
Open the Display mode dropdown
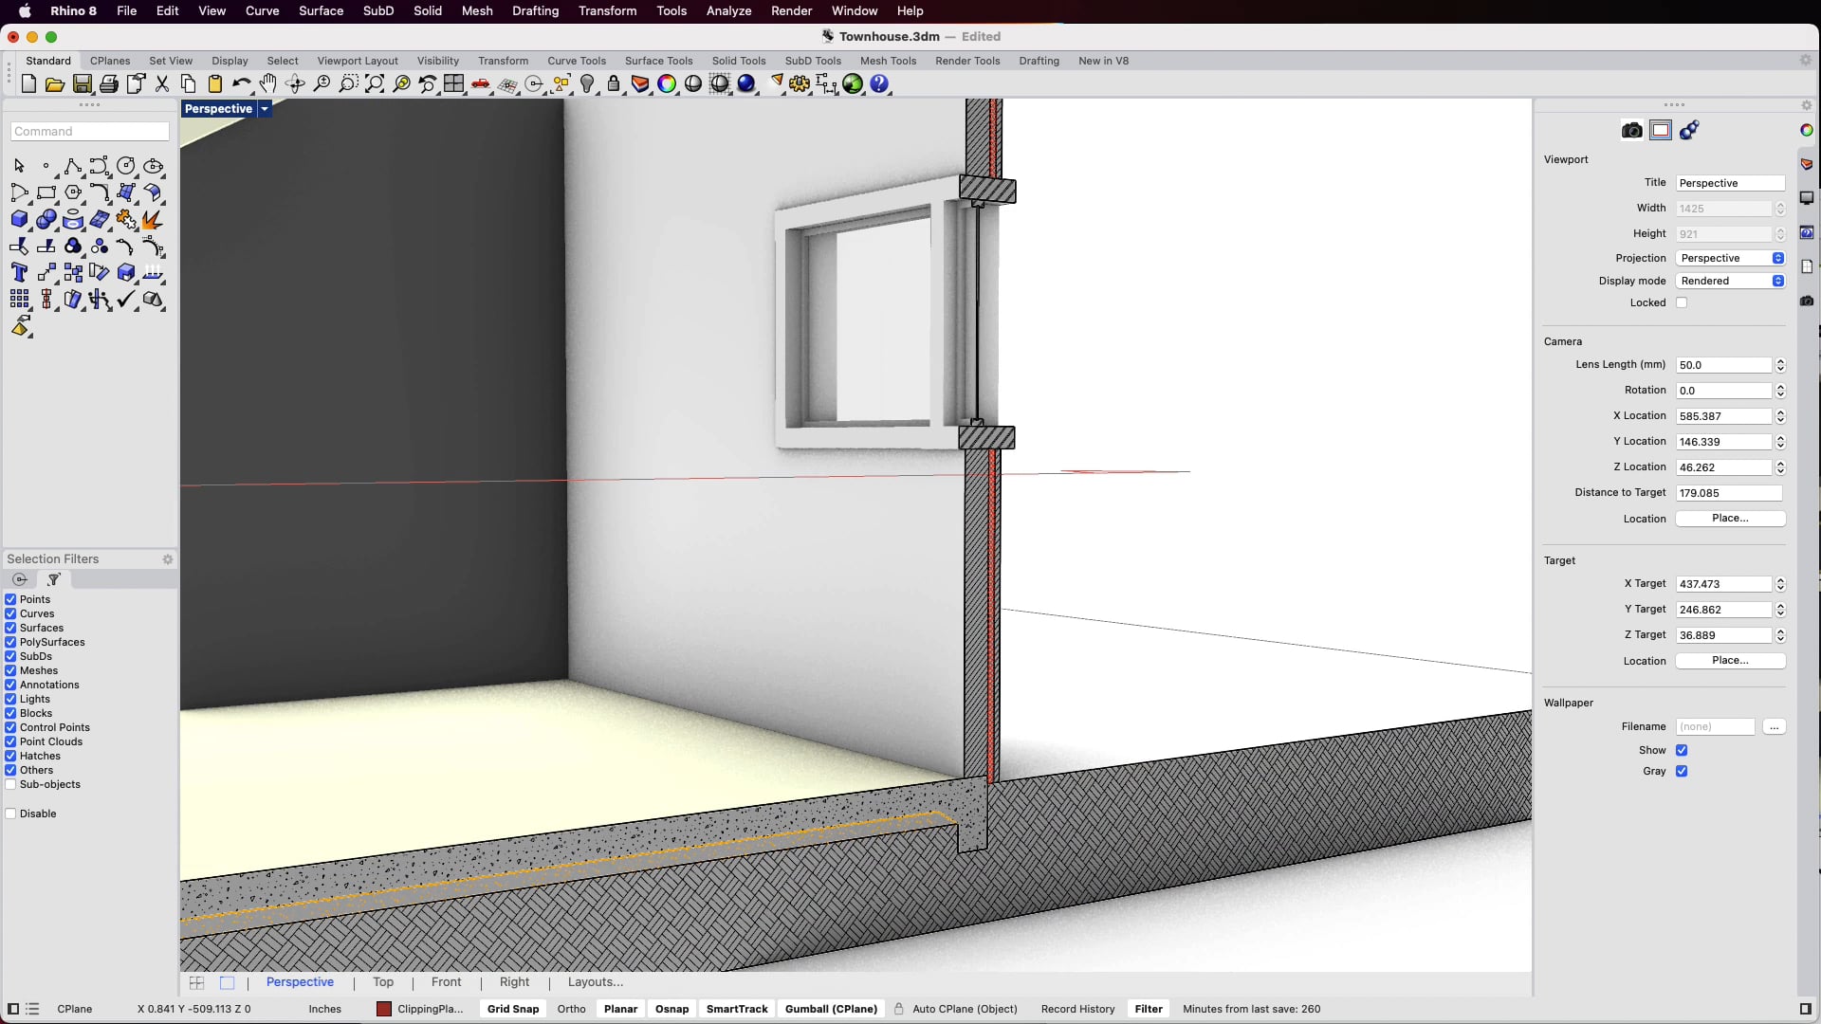[1731, 281]
